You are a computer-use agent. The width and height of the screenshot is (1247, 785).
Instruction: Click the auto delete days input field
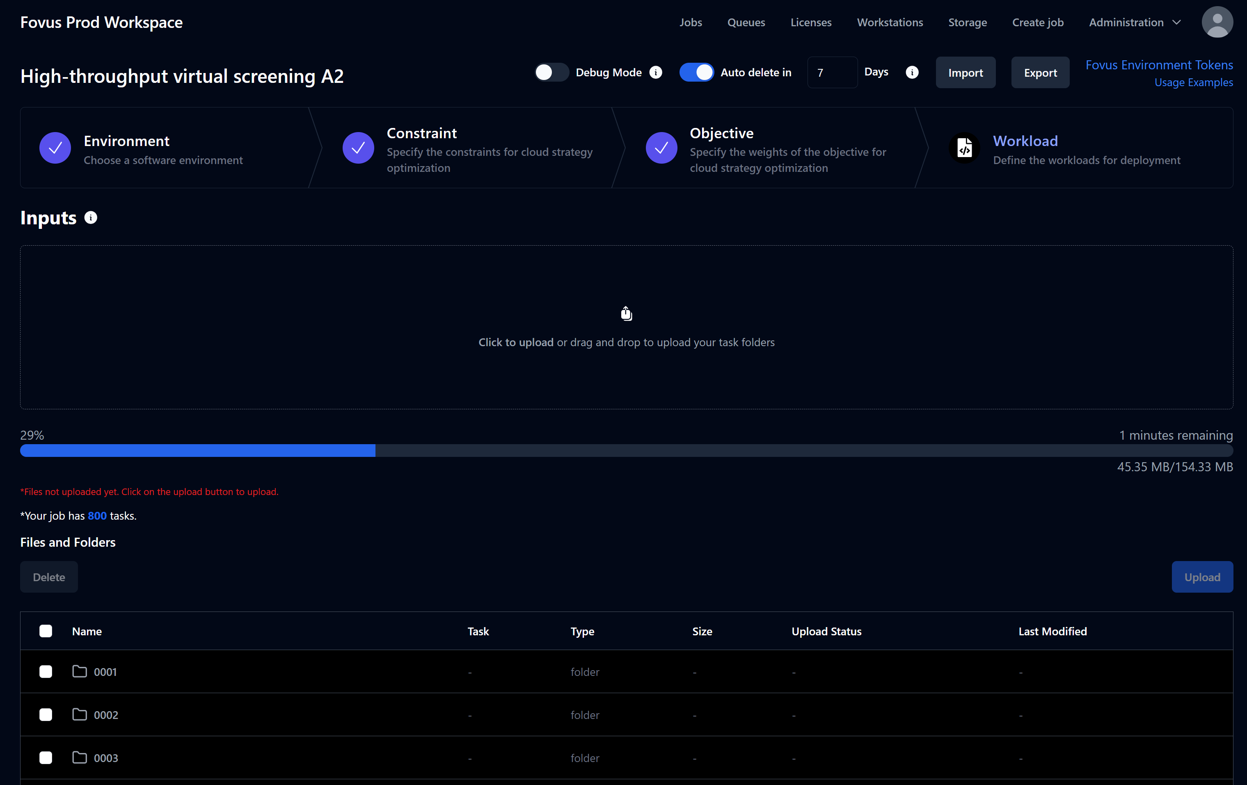(832, 73)
